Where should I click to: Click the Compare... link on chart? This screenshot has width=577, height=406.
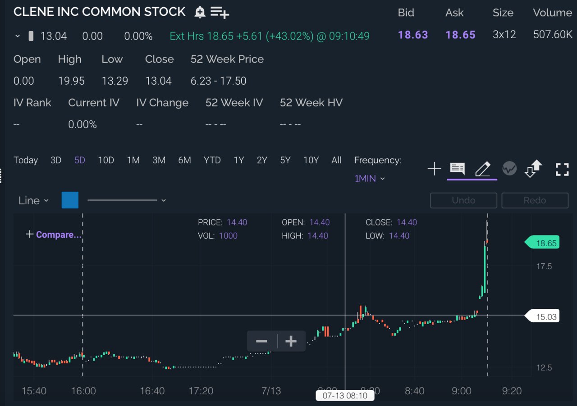54,235
